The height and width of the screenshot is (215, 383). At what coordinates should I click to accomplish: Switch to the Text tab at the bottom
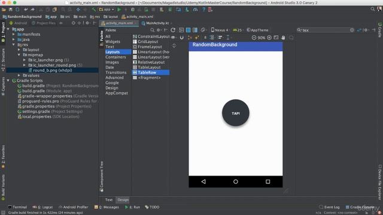click(x=109, y=199)
